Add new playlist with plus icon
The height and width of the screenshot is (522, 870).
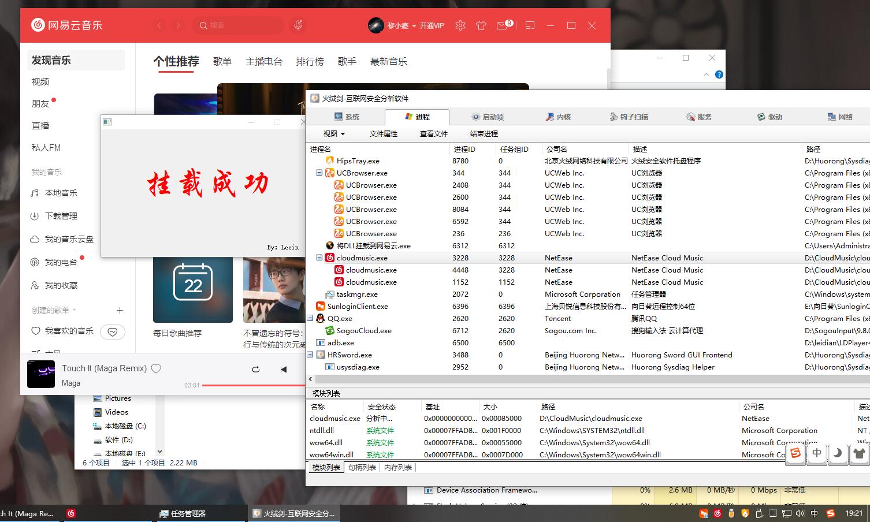click(120, 310)
